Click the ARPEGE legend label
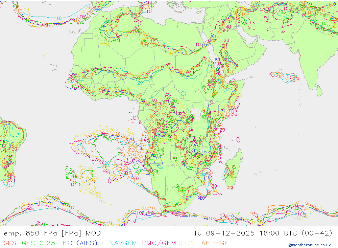Image resolution: width=338 pixels, height=248 pixels. tap(215, 243)
